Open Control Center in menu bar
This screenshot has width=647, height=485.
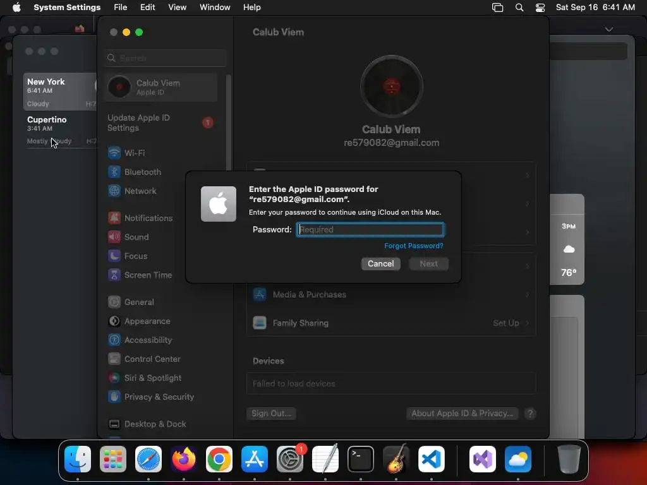[x=540, y=8]
